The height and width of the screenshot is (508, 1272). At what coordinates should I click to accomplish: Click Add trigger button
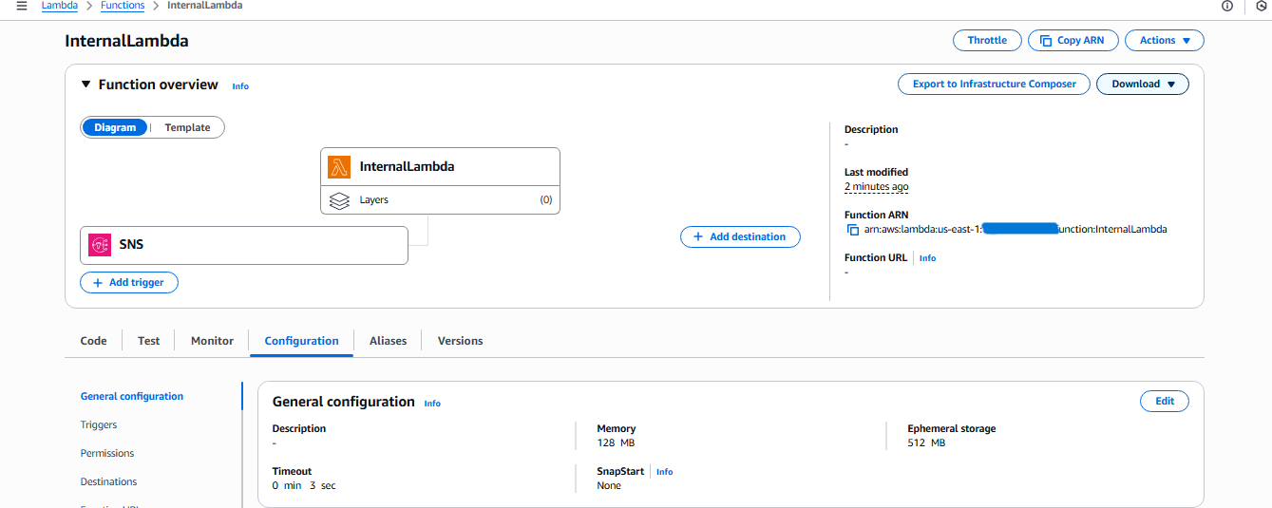tap(129, 283)
